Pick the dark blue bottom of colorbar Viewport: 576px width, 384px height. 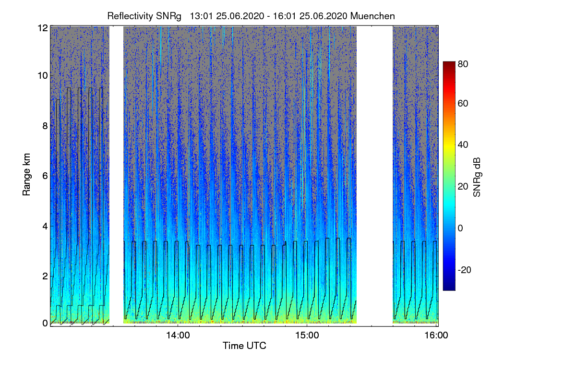point(449,287)
